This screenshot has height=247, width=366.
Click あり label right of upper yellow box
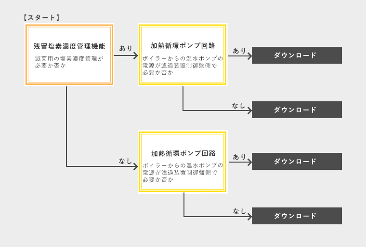[239, 51]
